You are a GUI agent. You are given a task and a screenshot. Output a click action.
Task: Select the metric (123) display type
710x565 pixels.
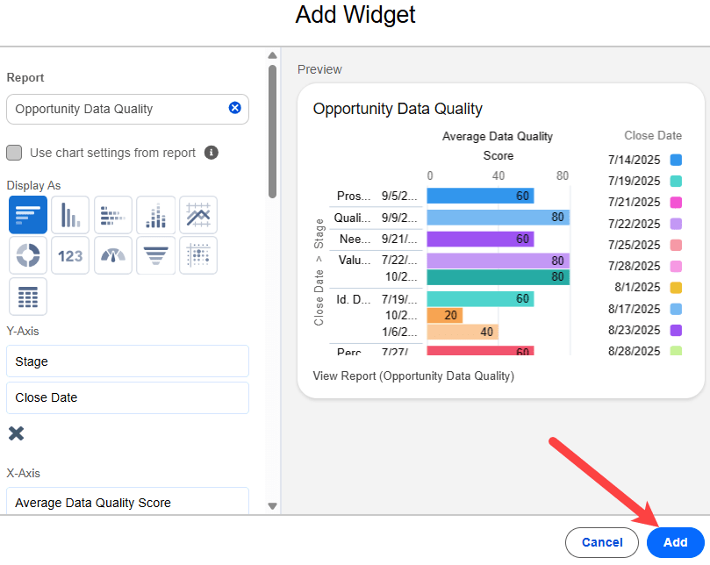[x=70, y=255]
